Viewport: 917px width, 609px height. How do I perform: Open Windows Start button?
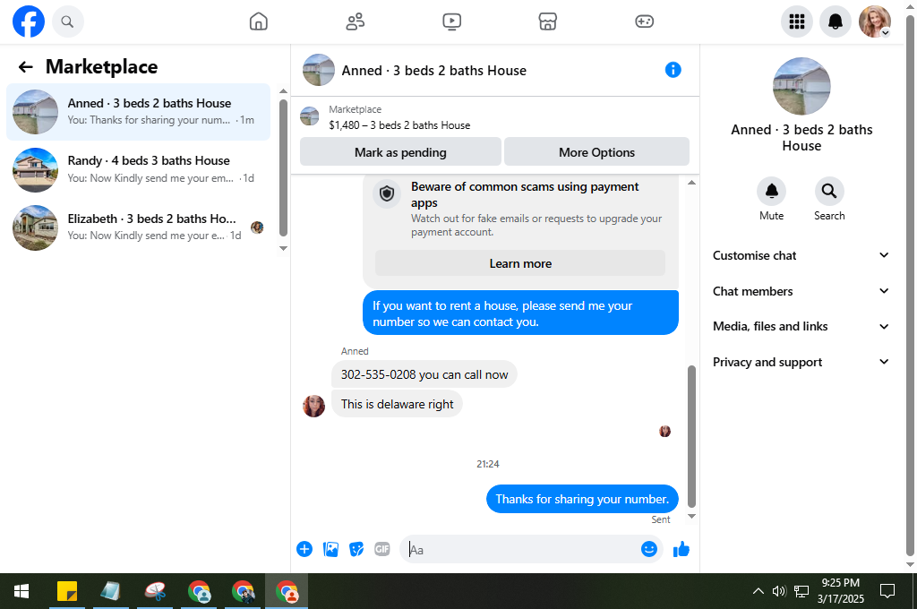(x=21, y=591)
